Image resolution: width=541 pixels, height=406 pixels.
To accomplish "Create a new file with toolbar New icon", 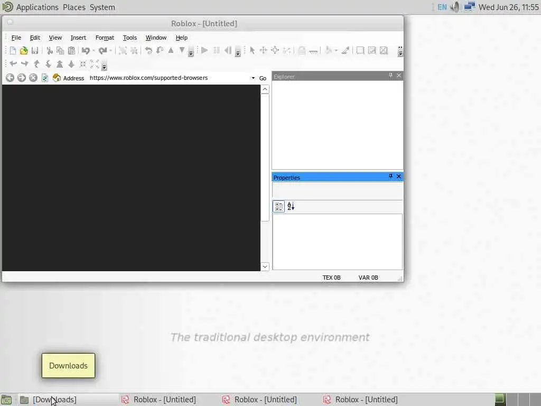I will pos(13,51).
